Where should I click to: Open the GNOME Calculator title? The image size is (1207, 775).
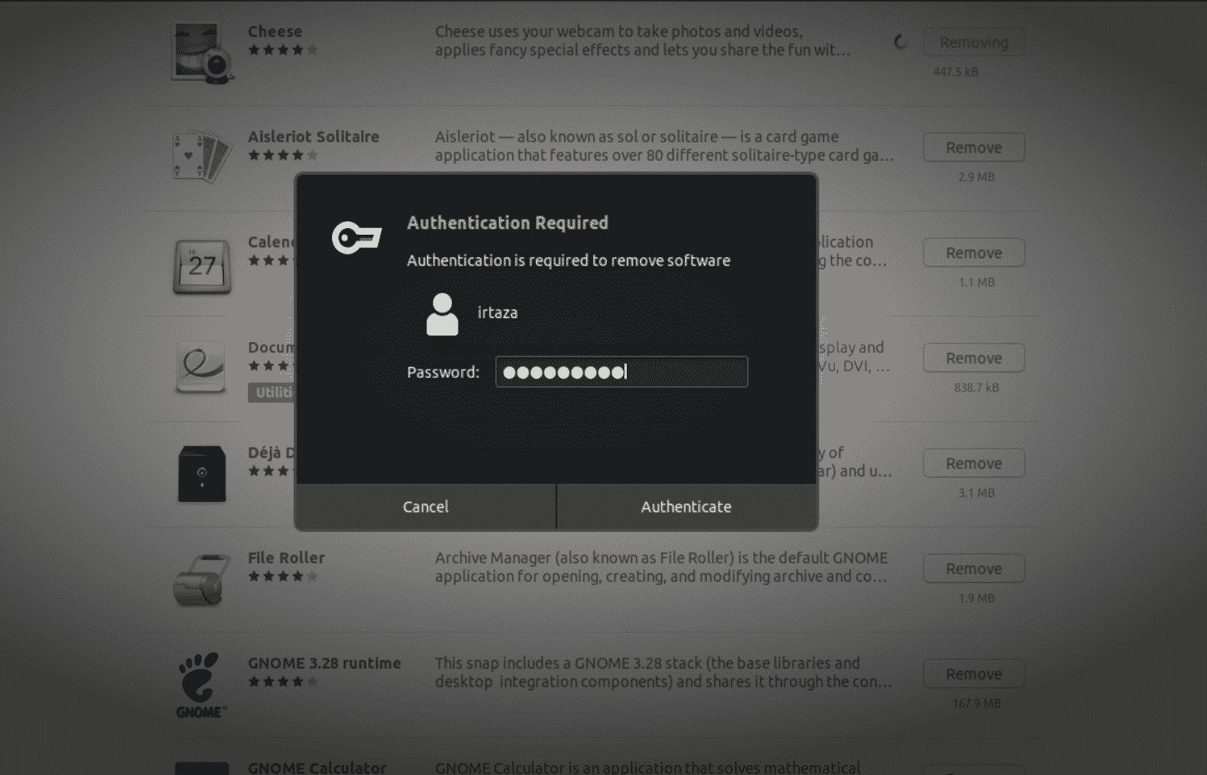316,768
